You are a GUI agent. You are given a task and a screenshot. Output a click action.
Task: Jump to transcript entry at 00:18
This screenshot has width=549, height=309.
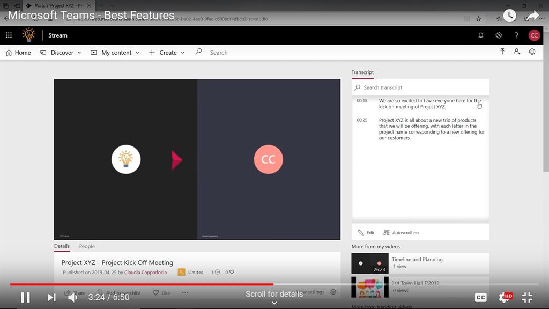point(420,104)
